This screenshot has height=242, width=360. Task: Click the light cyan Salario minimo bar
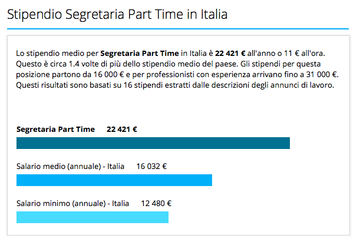tap(93, 217)
